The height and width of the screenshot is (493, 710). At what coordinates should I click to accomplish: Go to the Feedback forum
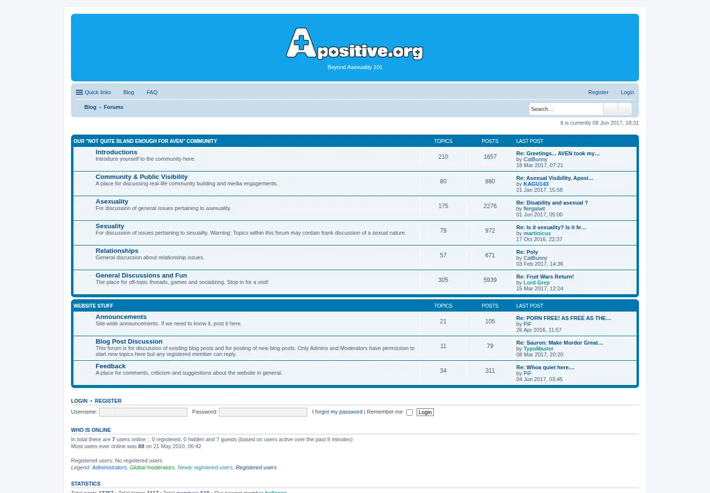tap(110, 366)
